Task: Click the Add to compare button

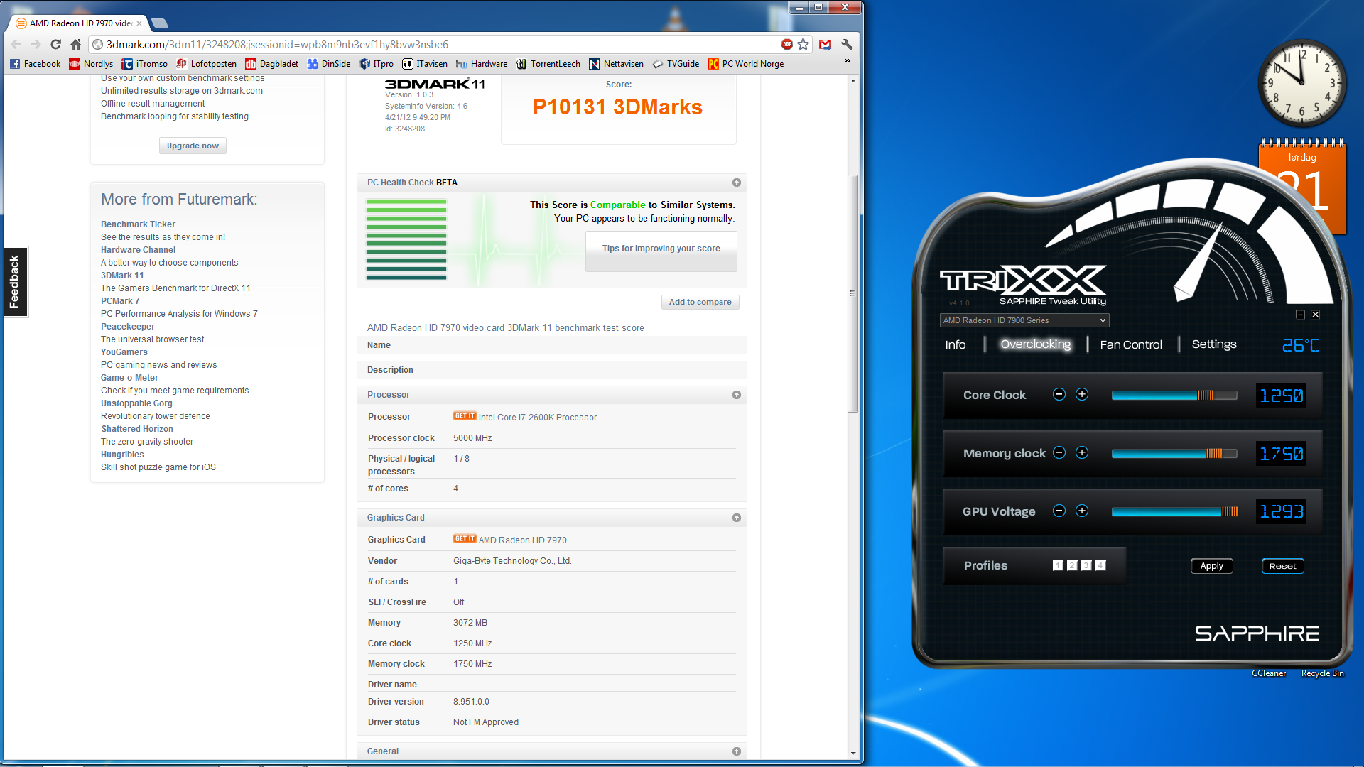Action: tap(700, 302)
